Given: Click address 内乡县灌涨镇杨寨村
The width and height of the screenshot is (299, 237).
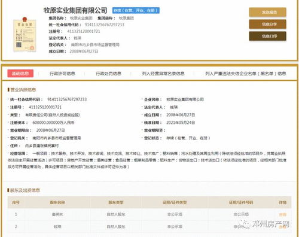Looking at the screenshot, I should 42,146.
